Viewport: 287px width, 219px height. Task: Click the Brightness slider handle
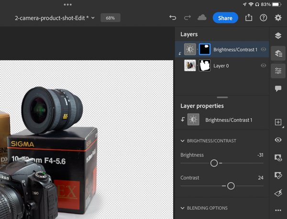pos(214,163)
